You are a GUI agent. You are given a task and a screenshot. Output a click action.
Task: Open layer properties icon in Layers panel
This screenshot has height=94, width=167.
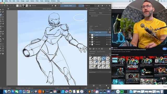point(102,49)
